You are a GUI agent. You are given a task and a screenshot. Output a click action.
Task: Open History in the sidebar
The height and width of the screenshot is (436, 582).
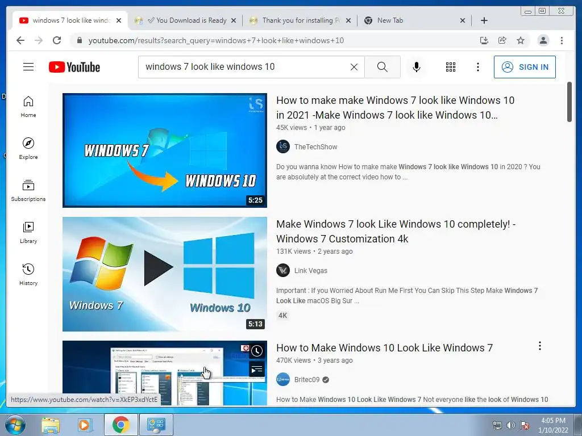point(28,274)
